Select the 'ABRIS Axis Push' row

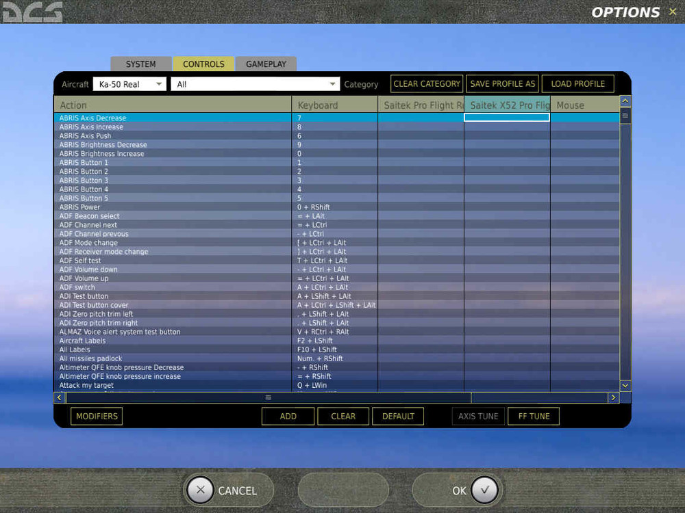(x=336, y=135)
